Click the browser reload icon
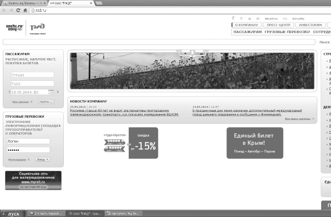The width and height of the screenshot is (331, 217). (18, 10)
